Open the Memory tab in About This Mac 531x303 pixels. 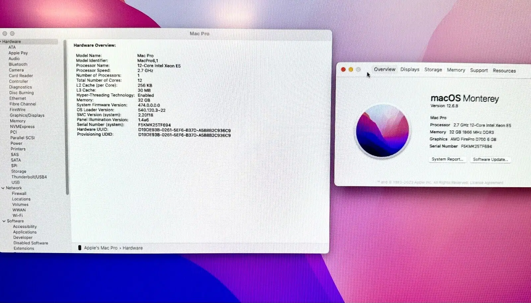456,70
